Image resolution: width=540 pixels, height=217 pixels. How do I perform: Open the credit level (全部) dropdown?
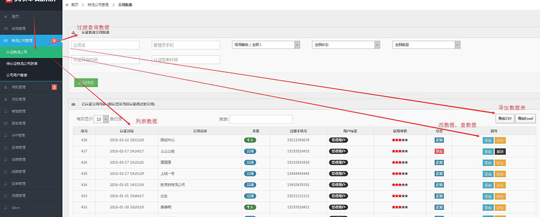tap(266, 45)
